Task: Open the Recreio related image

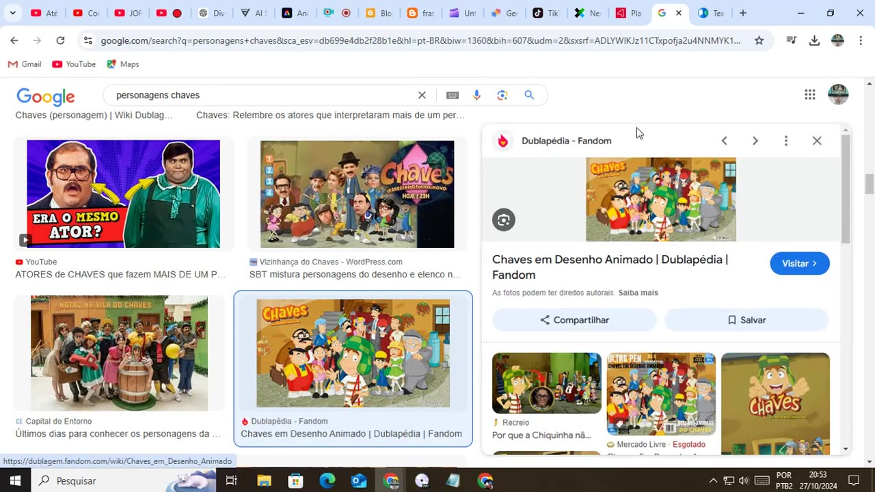Action: [547, 383]
